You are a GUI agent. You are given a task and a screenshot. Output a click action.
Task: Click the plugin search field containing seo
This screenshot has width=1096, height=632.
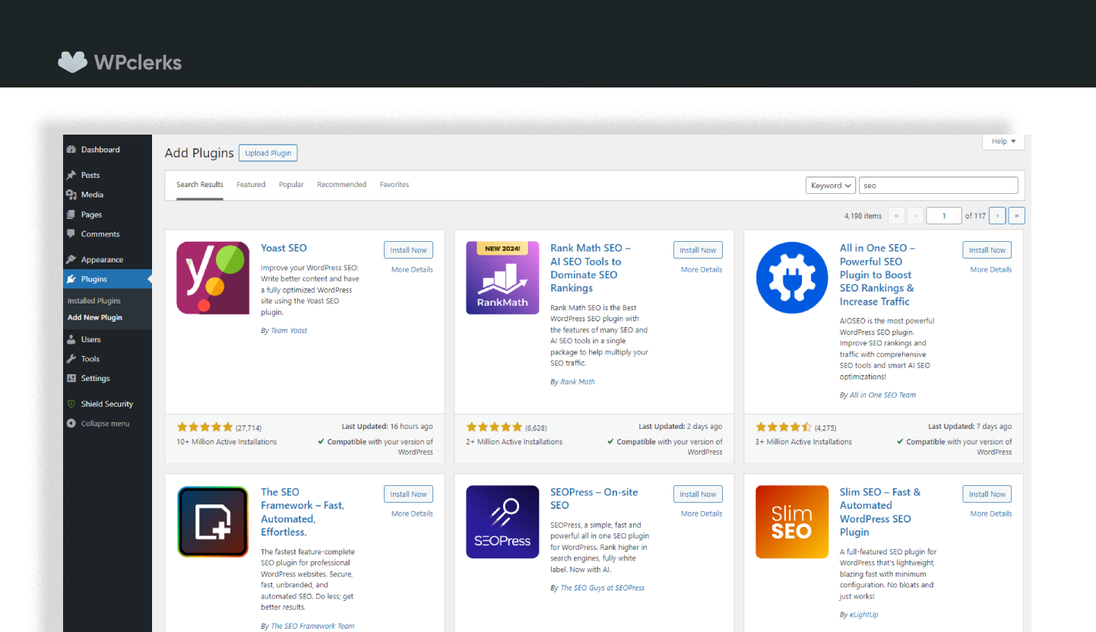point(939,186)
